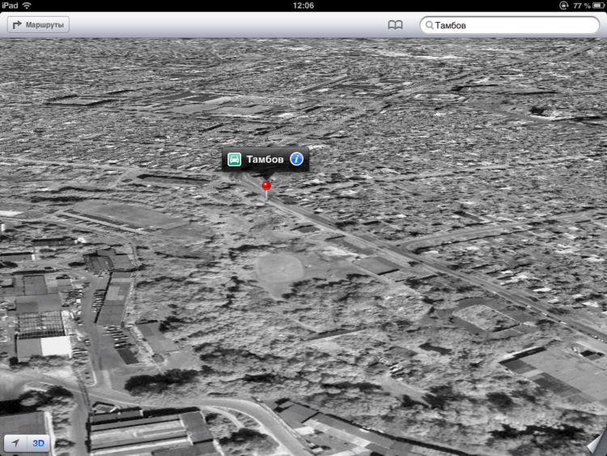The width and height of the screenshot is (607, 456).
Task: Open the bookmarks book icon
Action: [395, 25]
